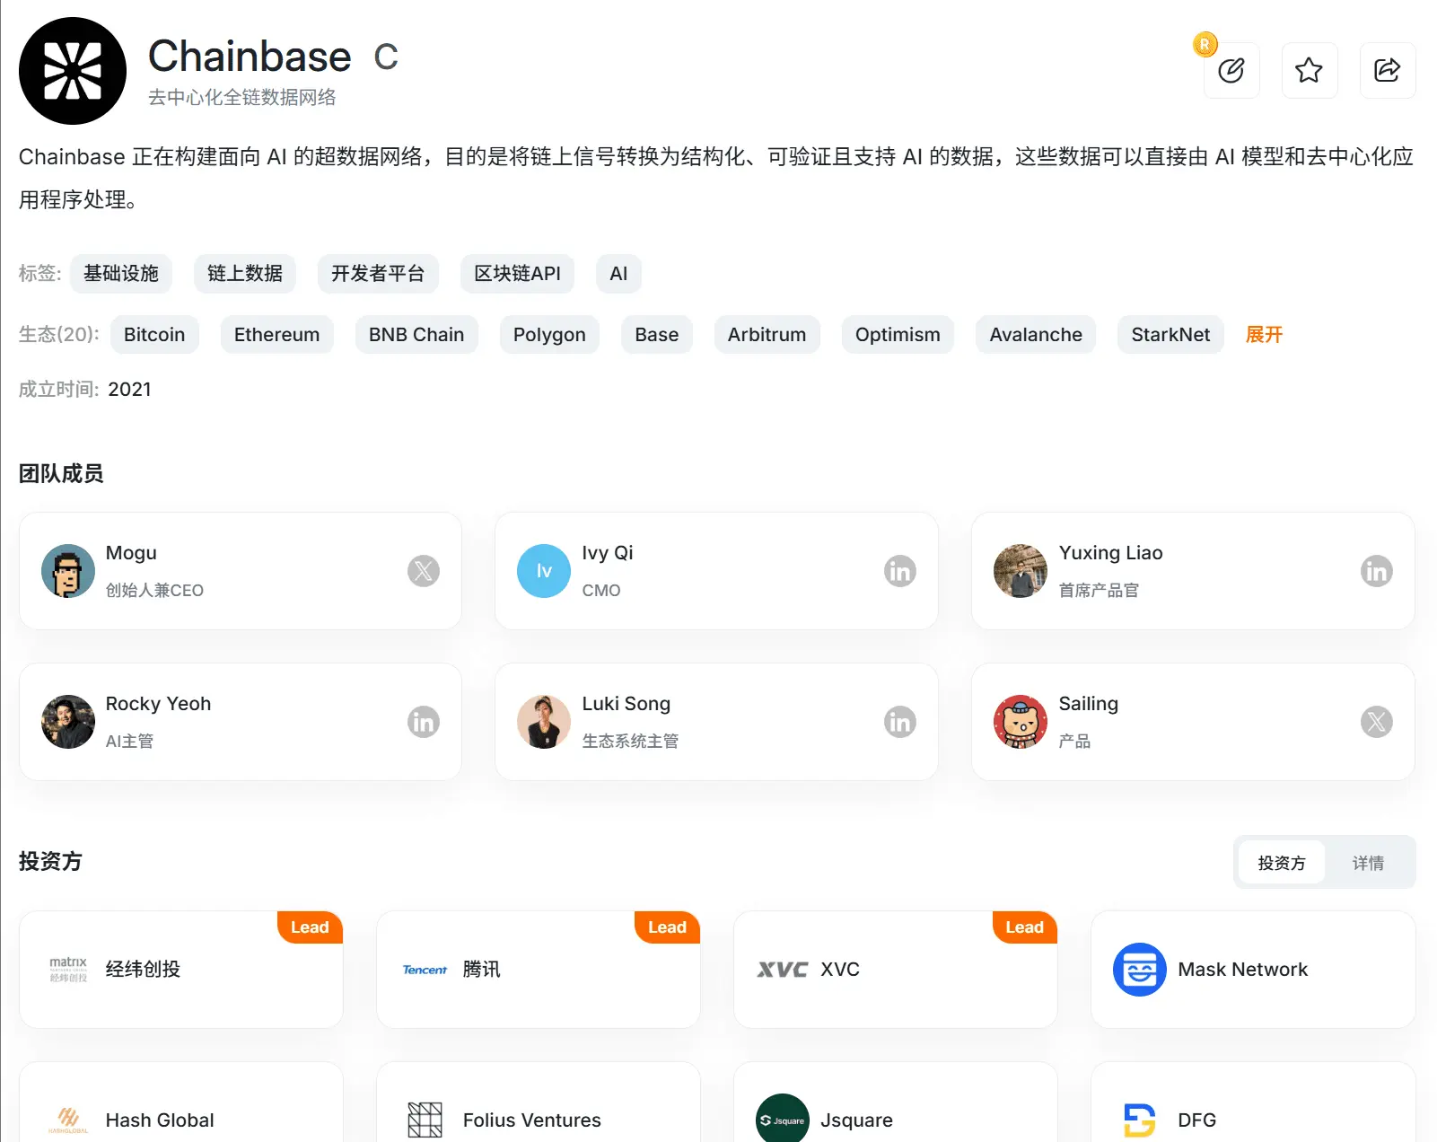The height and width of the screenshot is (1142, 1437).
Task: Click the Tencent logo
Action: coord(425,970)
